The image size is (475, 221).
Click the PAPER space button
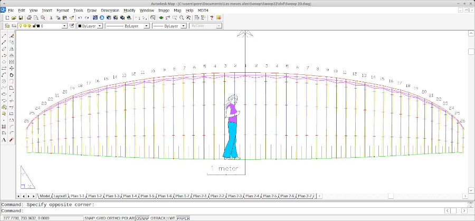183,218
